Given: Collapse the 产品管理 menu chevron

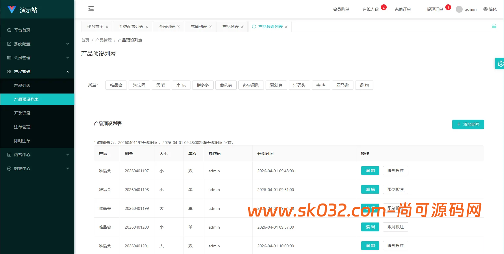Looking at the screenshot, I should tap(68, 72).
